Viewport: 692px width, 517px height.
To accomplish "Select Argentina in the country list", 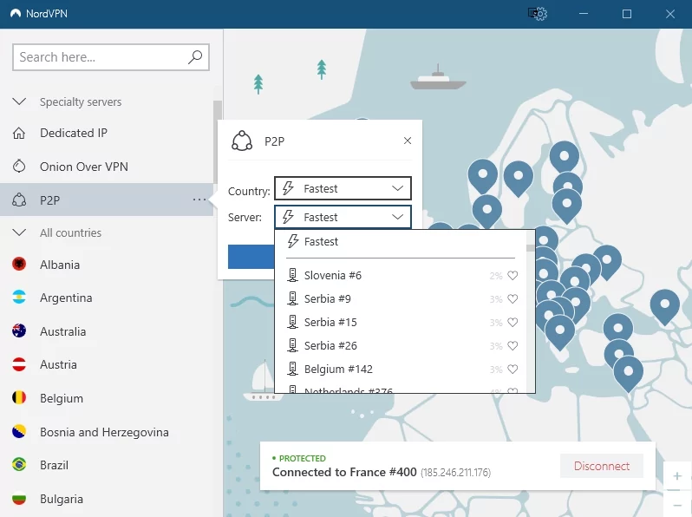I will pos(107,298).
